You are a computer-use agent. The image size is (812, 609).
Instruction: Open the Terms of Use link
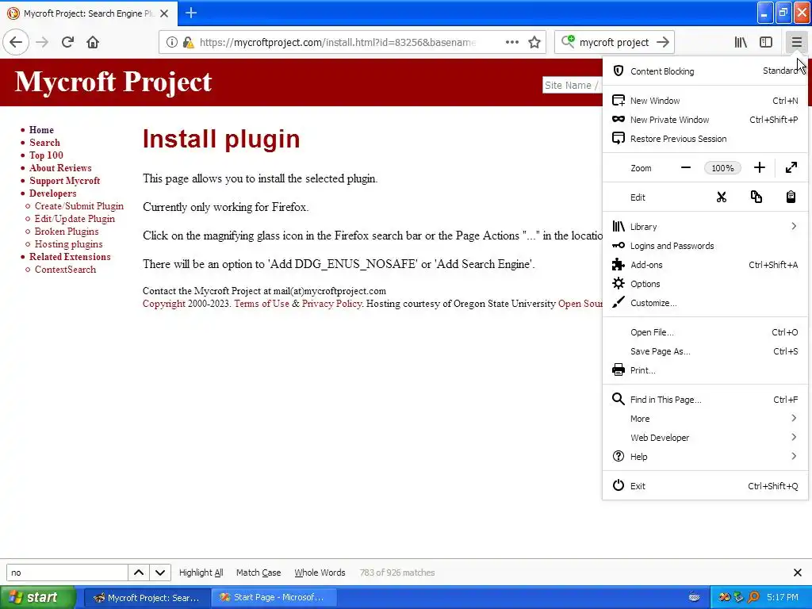click(x=262, y=304)
